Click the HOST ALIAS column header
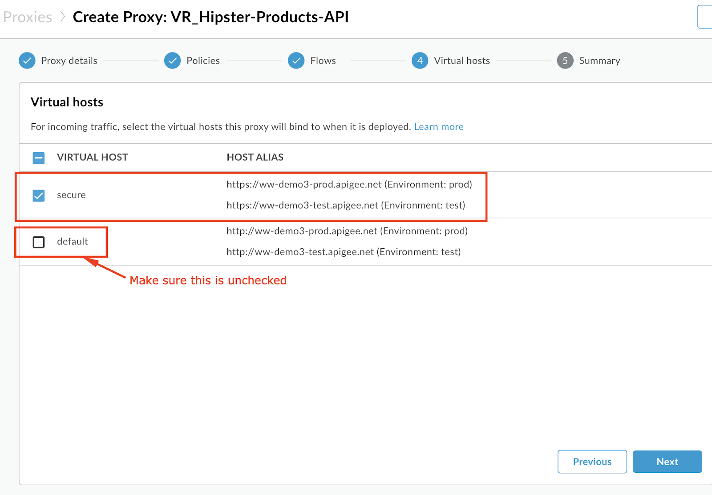This screenshot has width=712, height=495. [255, 157]
